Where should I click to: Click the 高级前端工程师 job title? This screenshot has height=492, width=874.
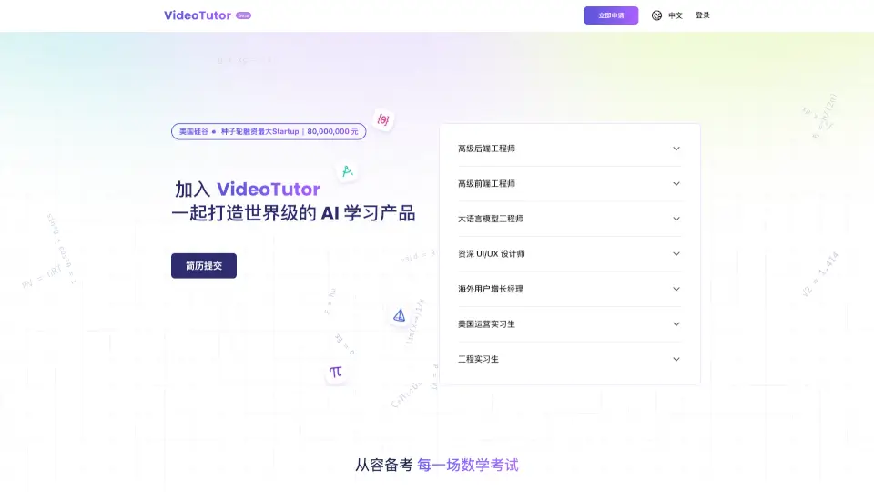coord(486,183)
